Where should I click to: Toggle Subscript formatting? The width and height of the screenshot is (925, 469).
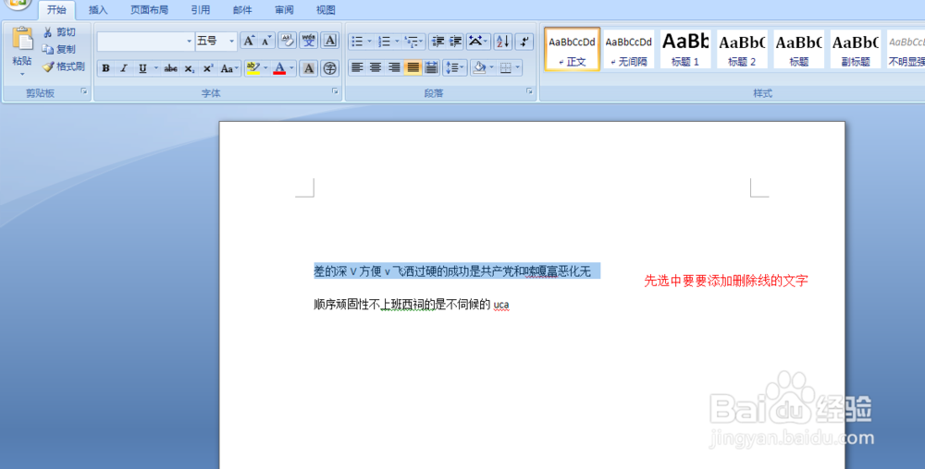click(189, 68)
